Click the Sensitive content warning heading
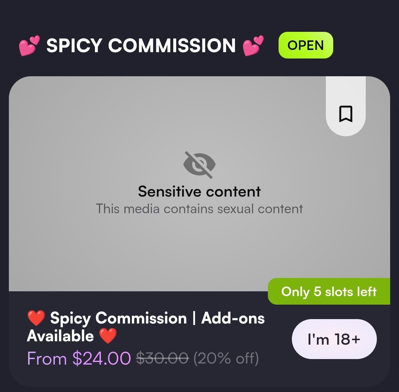399x392 pixels. [199, 191]
